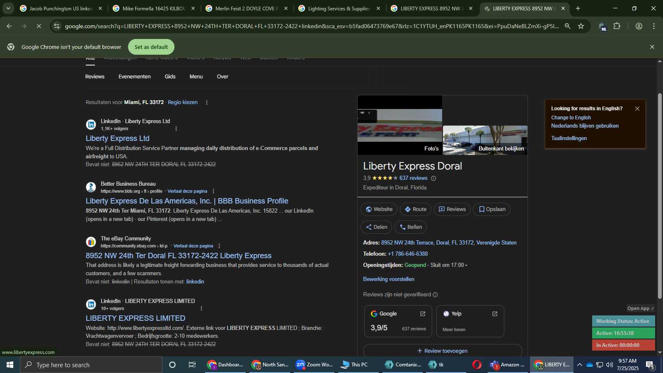This screenshot has height=373, width=663.
Task: Open eBay Community 8952 NW 24th Ter result
Action: click(x=179, y=256)
